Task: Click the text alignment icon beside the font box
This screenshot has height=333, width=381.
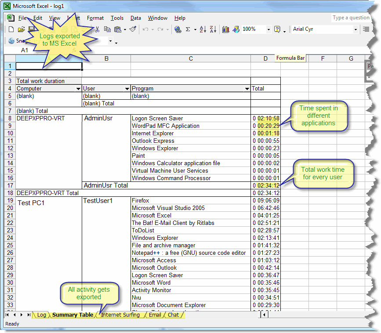Action: coord(366,29)
